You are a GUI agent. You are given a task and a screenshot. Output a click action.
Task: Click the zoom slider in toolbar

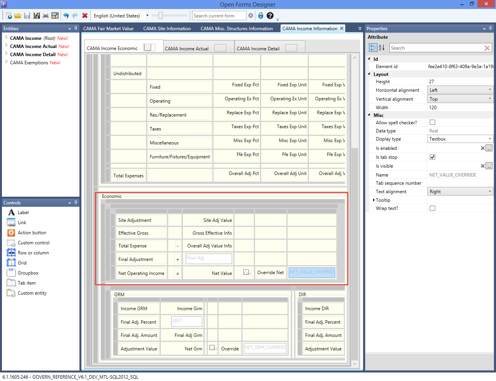click(x=160, y=16)
